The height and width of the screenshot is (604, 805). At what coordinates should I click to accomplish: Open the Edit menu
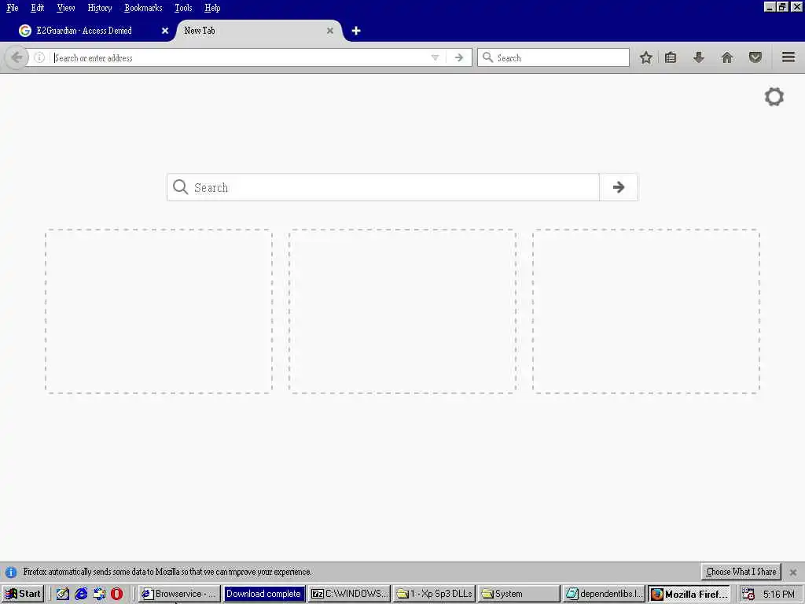tap(38, 8)
